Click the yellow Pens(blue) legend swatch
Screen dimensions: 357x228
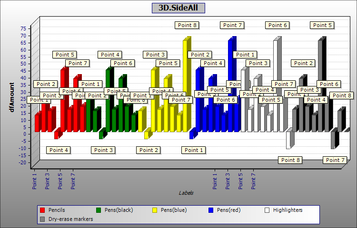(155, 210)
